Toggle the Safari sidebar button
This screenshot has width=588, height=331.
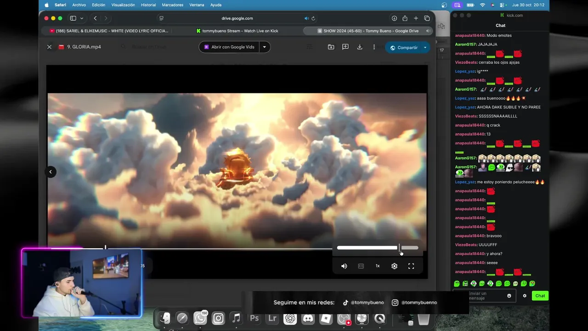(x=73, y=18)
